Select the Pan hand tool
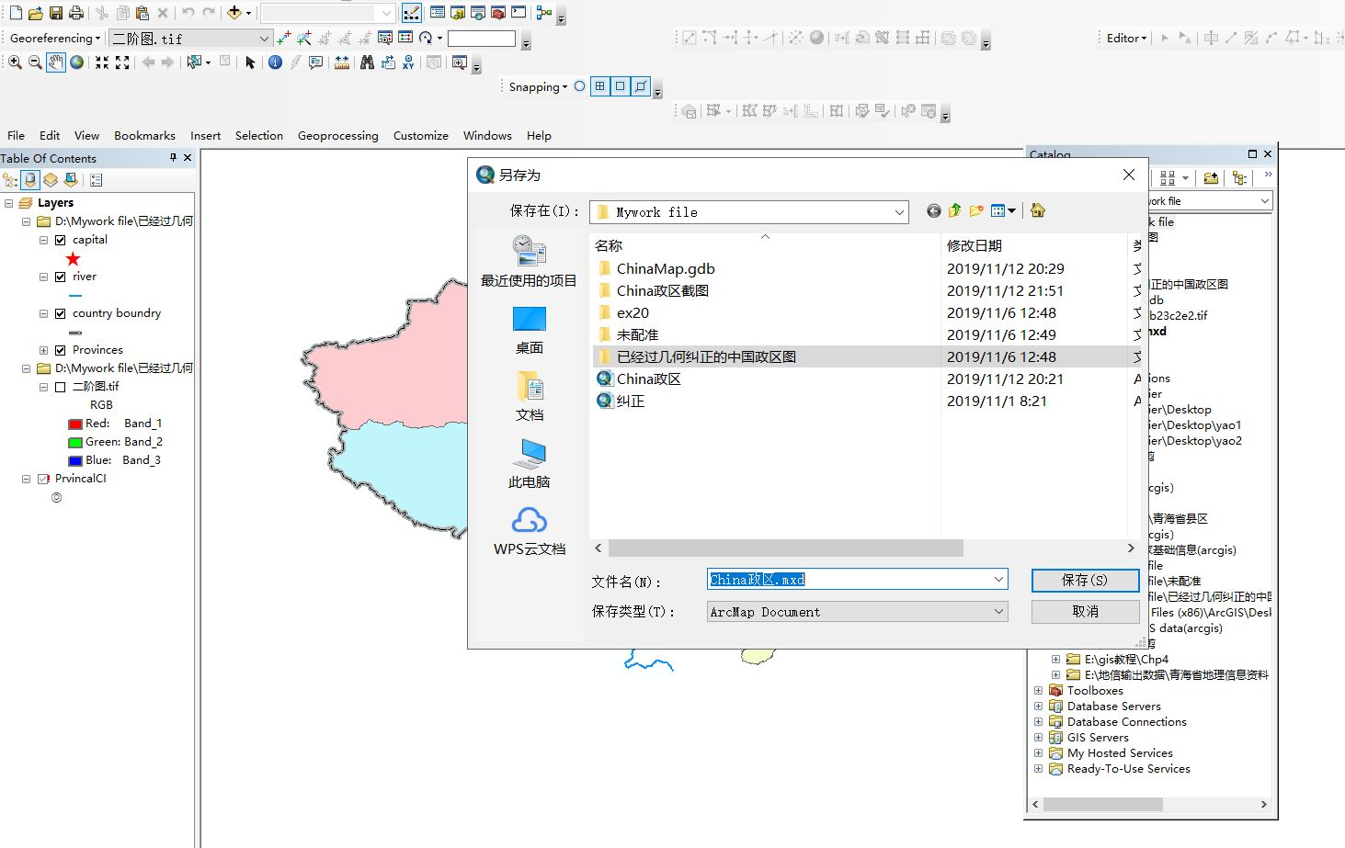 point(56,62)
